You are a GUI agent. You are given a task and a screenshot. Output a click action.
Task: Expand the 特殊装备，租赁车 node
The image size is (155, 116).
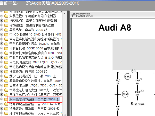[2, 109]
